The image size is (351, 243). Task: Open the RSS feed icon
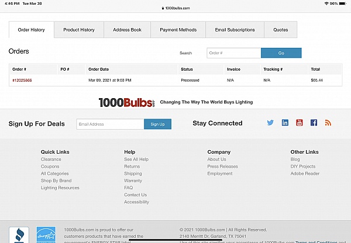click(328, 123)
